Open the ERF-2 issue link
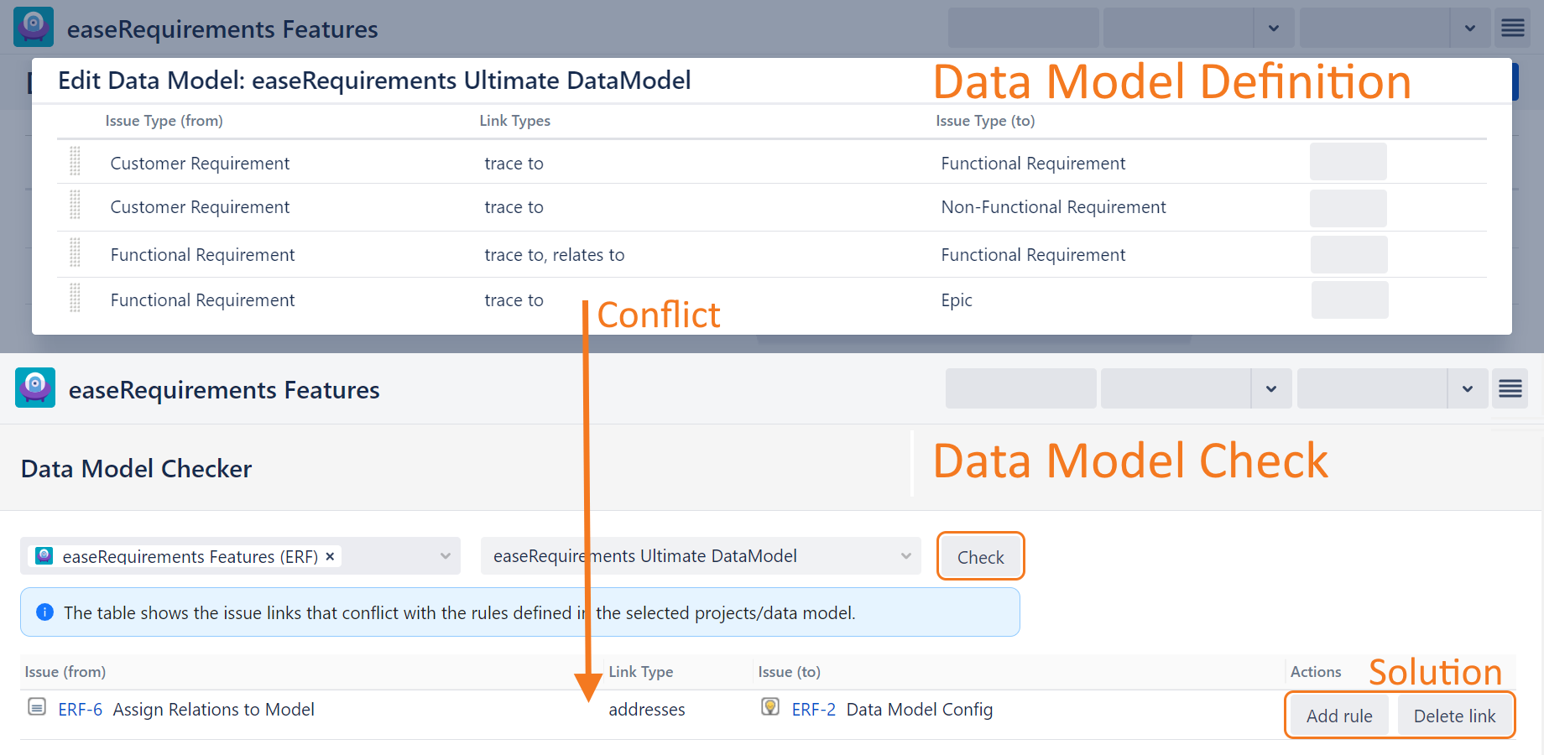 (813, 710)
